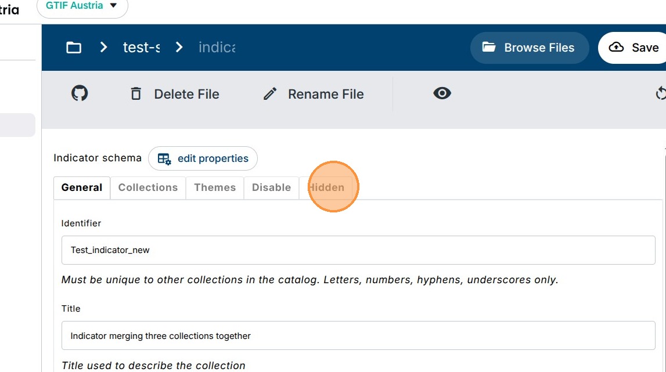666x372 pixels.
Task: Toggle the preview eye icon
Action: pyautogui.click(x=442, y=93)
